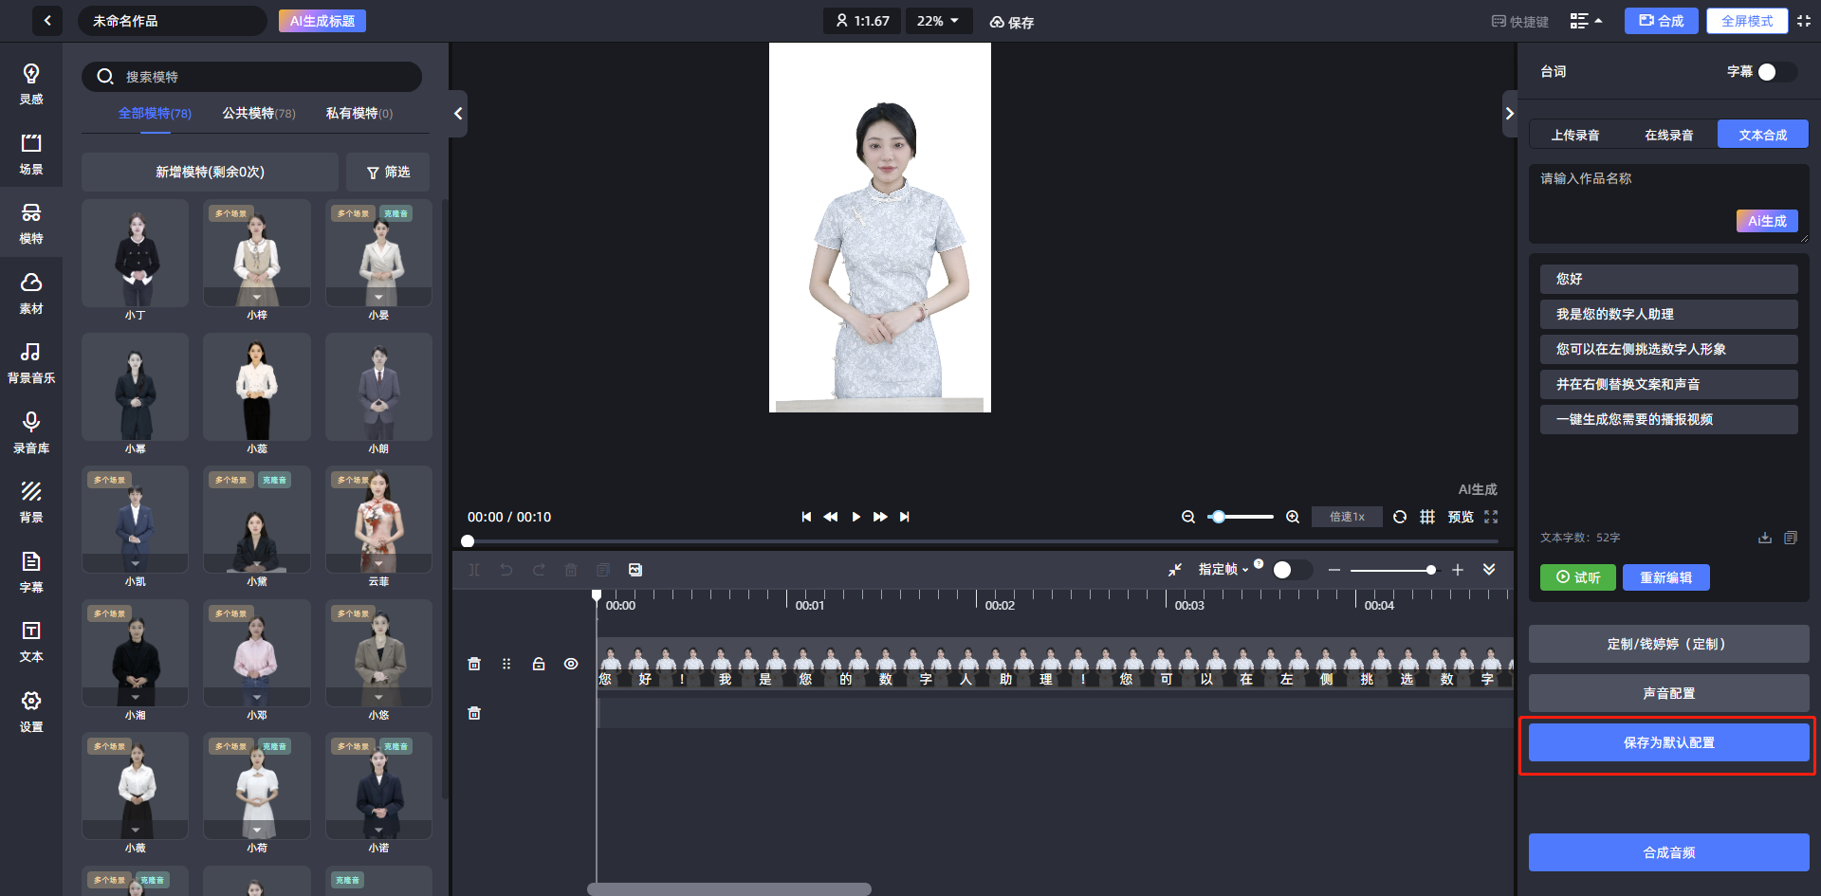
Task: Click the fit-timeline shrink arrows icon
Action: (x=1175, y=570)
